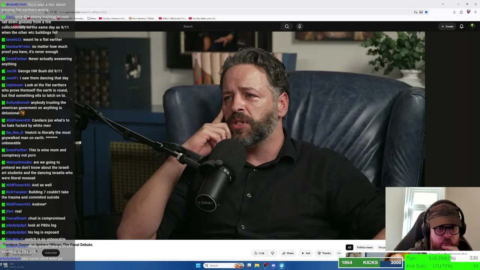Start voice search with the microphone icon

(x=299, y=26)
